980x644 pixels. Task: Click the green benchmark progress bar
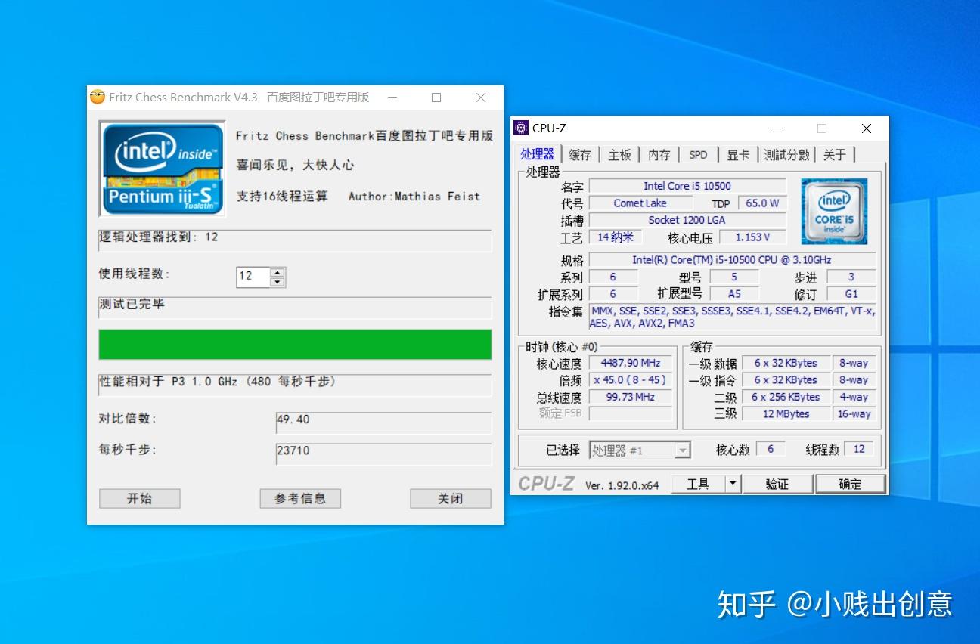point(295,344)
